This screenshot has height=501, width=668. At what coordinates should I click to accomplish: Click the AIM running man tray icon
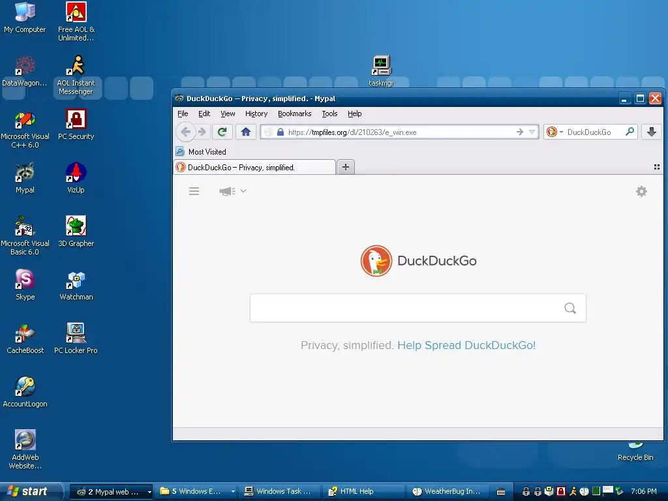pos(573,491)
